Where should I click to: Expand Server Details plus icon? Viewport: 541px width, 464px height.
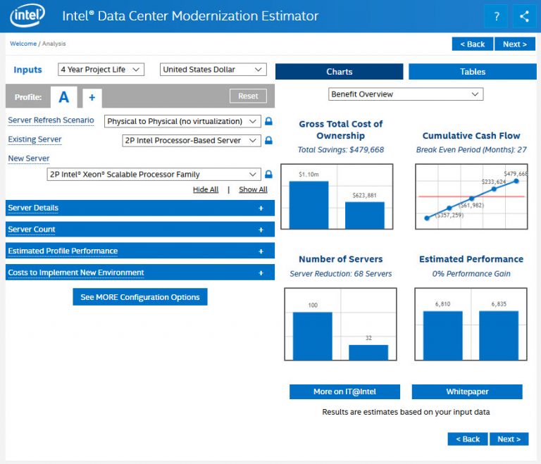coord(261,208)
